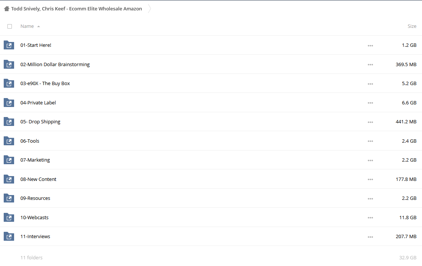Viewport: 422px width, 266px height.
Task: Click the 369.5 MB size value
Action: (406, 64)
